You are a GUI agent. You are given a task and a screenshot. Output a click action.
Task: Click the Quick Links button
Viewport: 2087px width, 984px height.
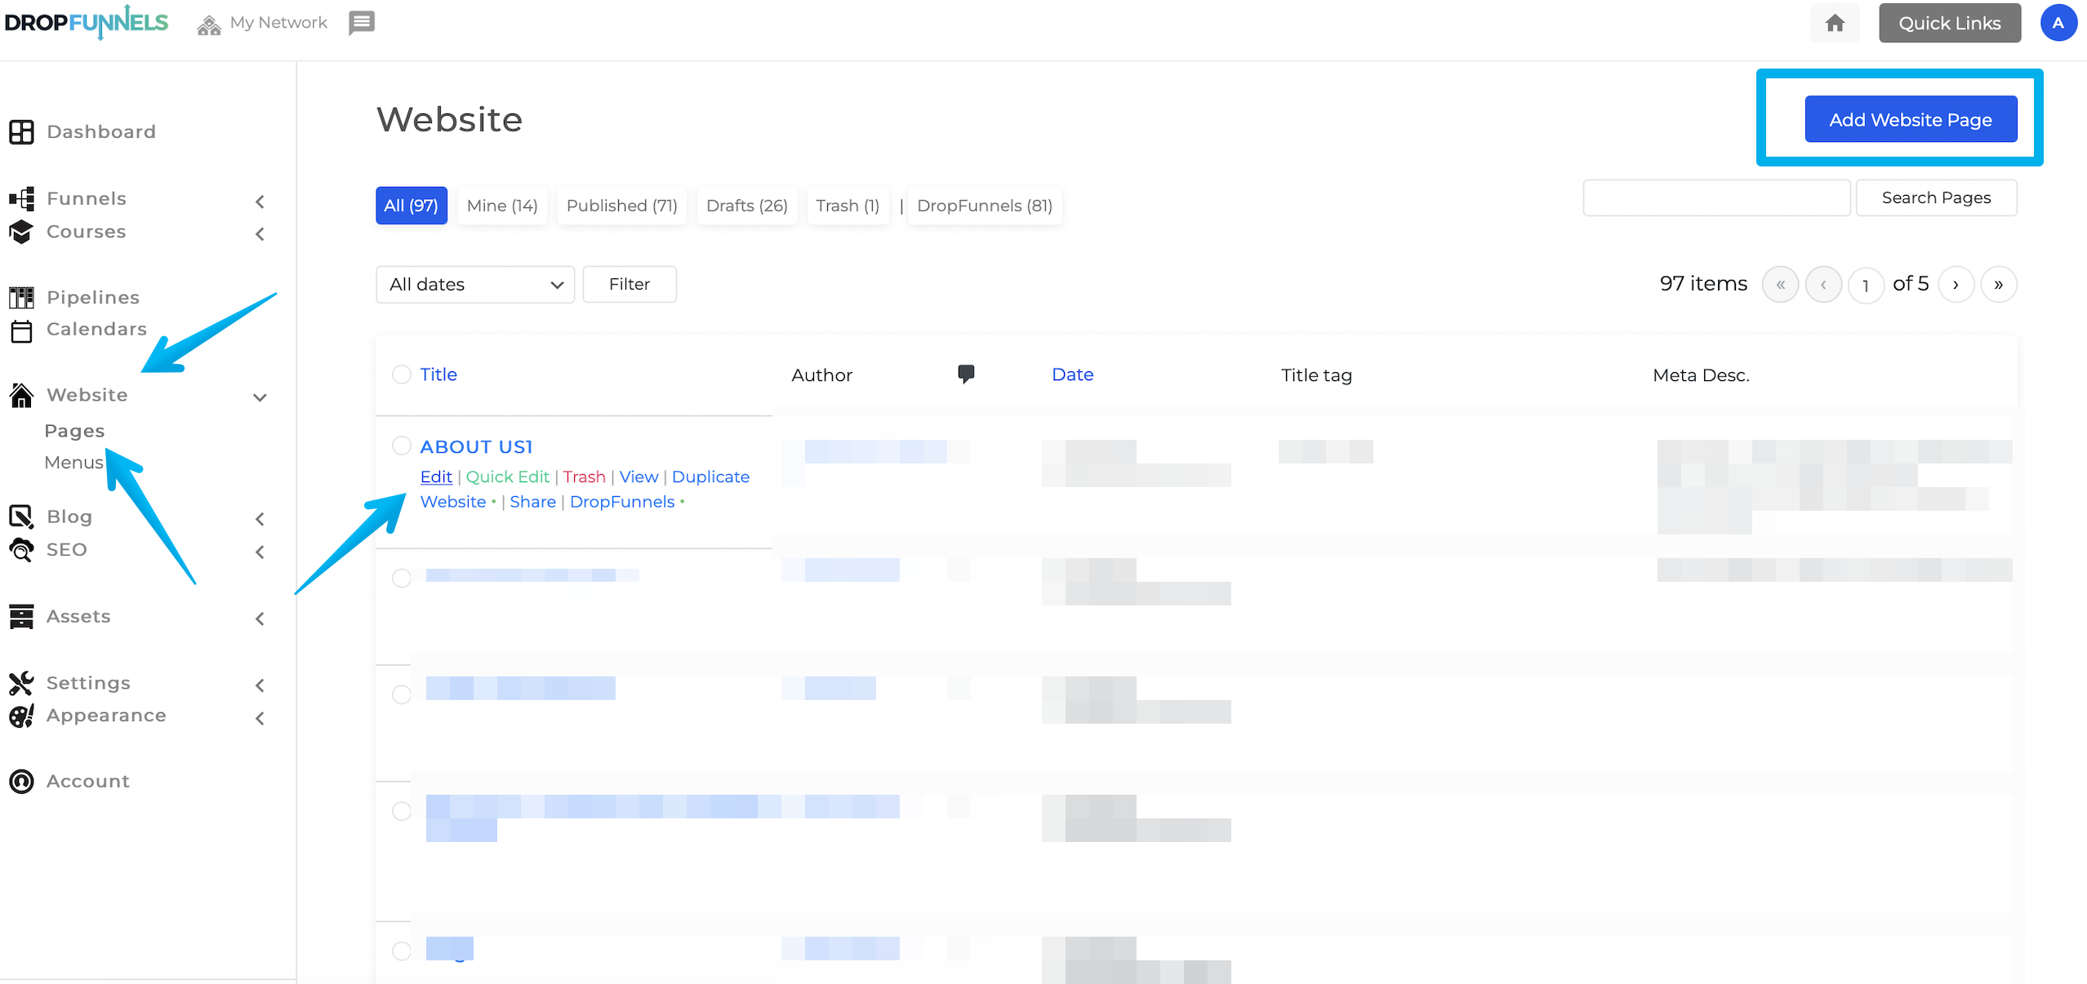point(1950,23)
